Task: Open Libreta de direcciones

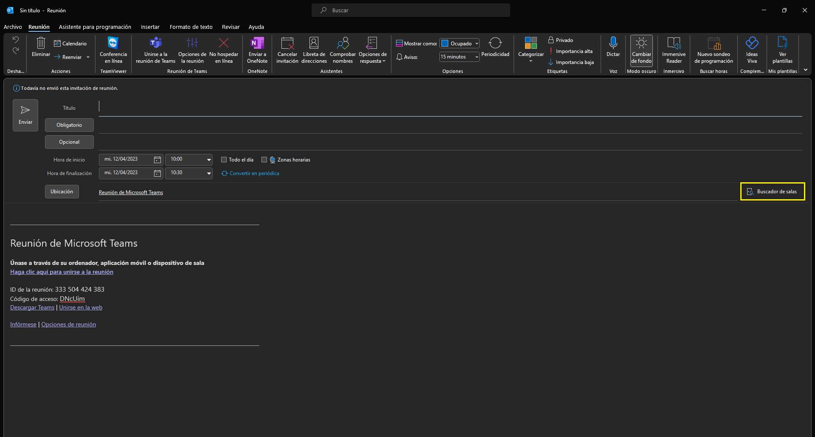Action: pyautogui.click(x=314, y=50)
